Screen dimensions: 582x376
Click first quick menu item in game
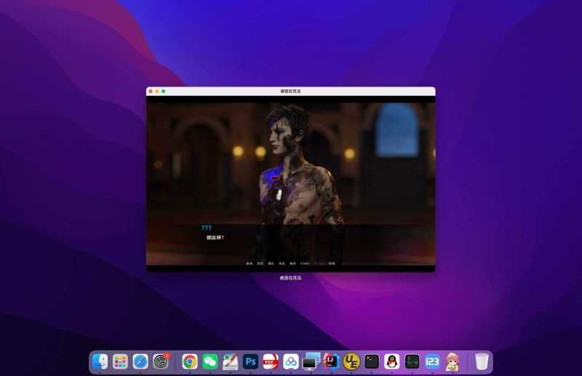tap(250, 263)
